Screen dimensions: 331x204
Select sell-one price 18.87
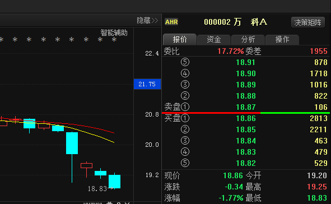pyautogui.click(x=246, y=107)
